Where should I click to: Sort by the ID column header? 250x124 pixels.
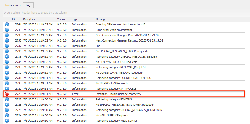16,19
